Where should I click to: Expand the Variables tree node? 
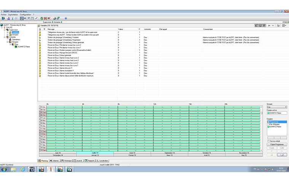pos(7,32)
